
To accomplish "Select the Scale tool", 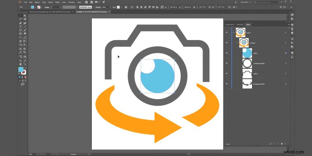I will pyautogui.click(x=25, y=38).
